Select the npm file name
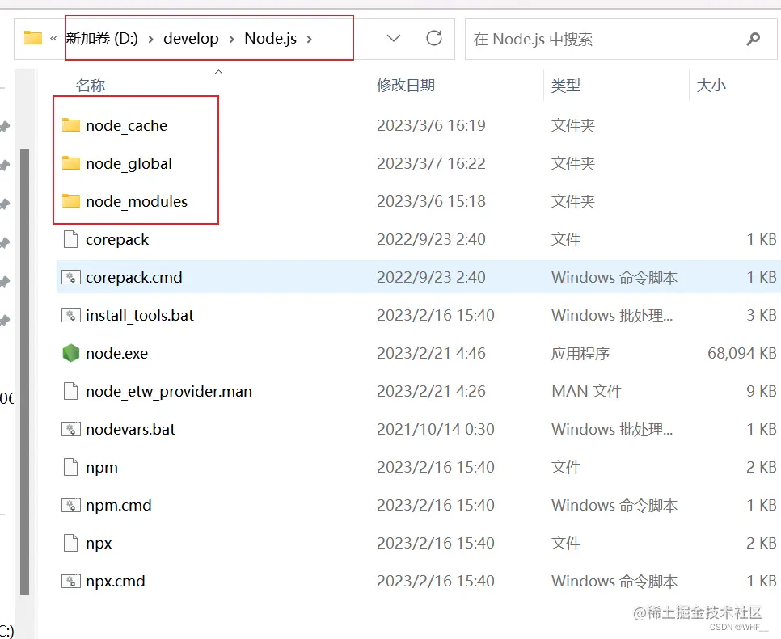781x639 pixels. tap(102, 468)
